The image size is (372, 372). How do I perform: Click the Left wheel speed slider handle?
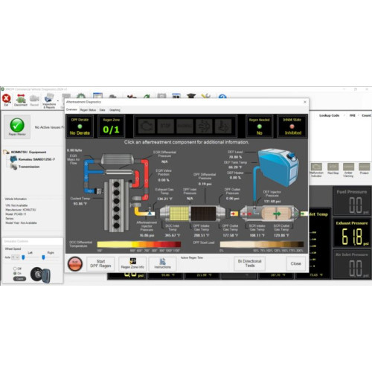pyautogui.click(x=23, y=257)
